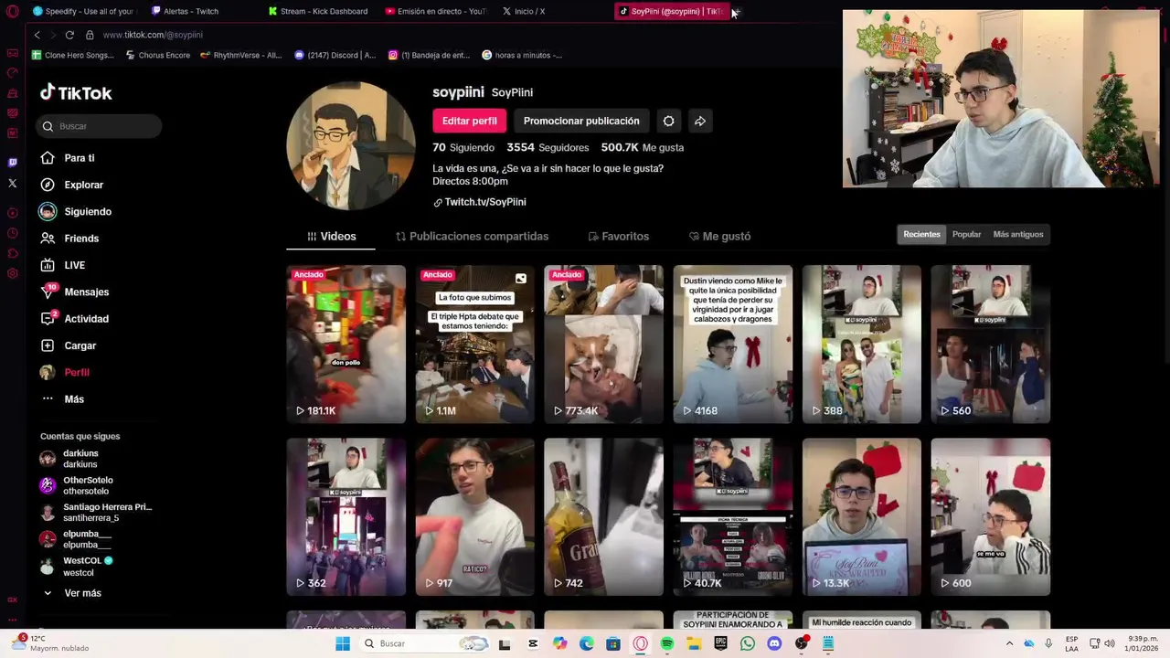Image resolution: width=1170 pixels, height=658 pixels.
Task: Open darkiuns followed account
Action: [69, 459]
